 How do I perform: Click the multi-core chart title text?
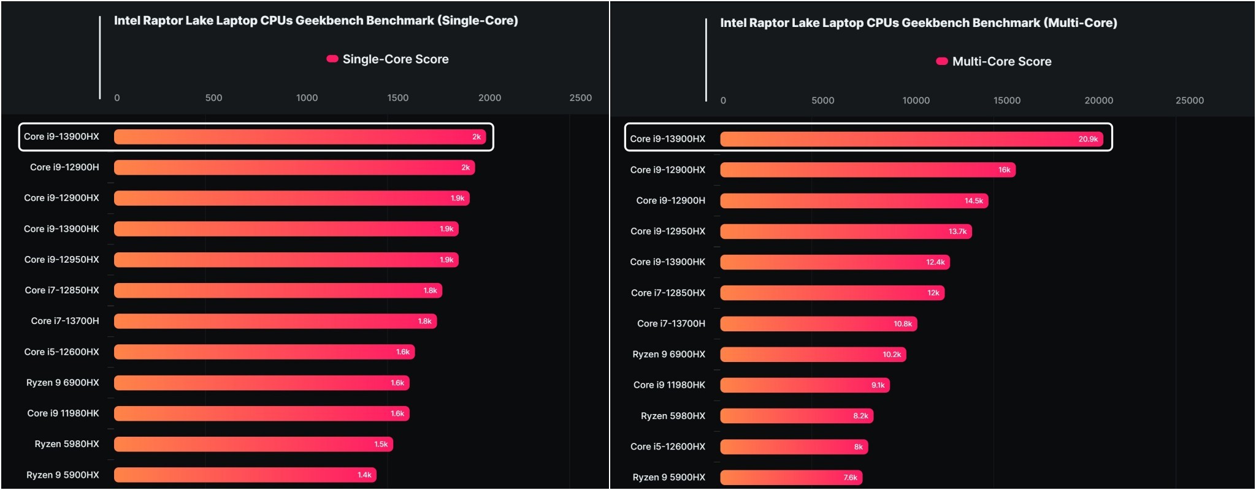[x=918, y=23]
